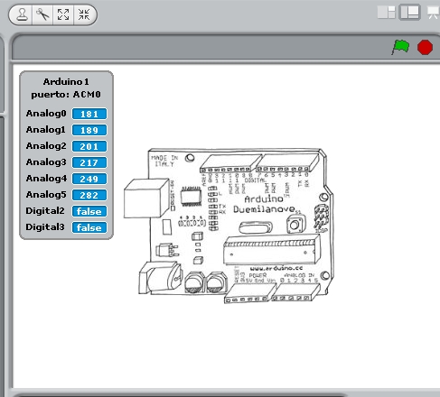Select the Grow sprite tool

[63, 14]
